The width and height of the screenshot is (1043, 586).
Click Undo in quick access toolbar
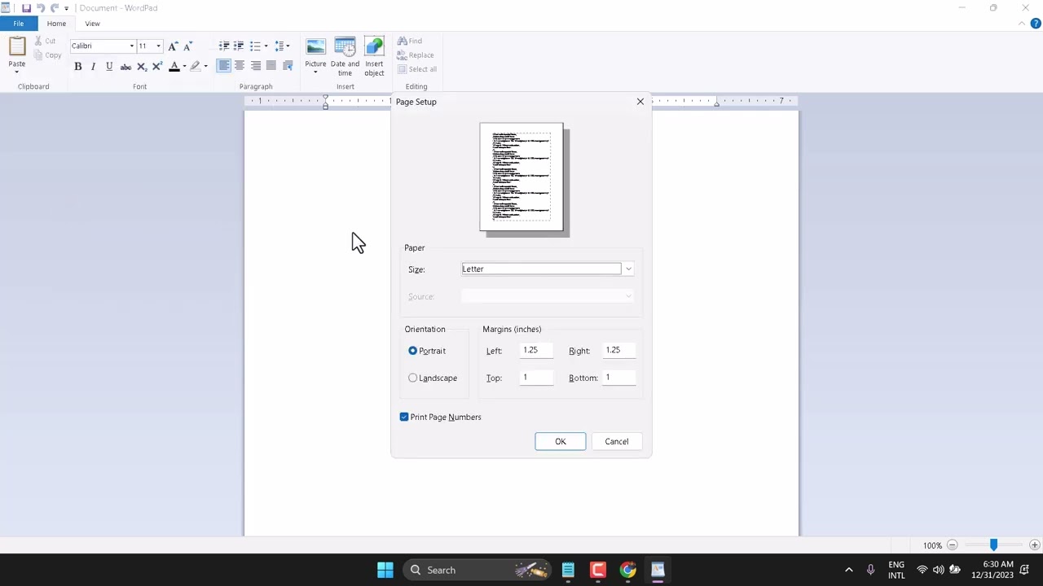(x=40, y=8)
